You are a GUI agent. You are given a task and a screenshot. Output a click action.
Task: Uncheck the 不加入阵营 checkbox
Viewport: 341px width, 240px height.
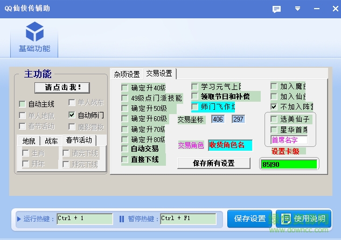[x=274, y=107]
